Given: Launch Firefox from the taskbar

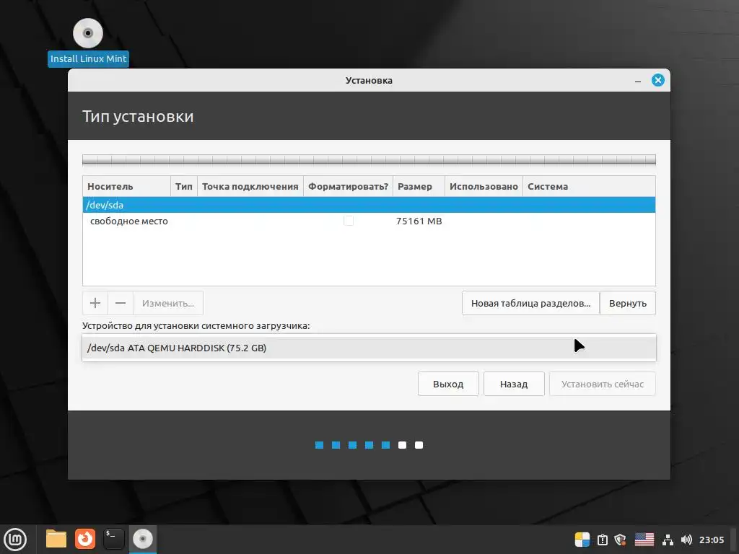Looking at the screenshot, I should pyautogui.click(x=85, y=539).
